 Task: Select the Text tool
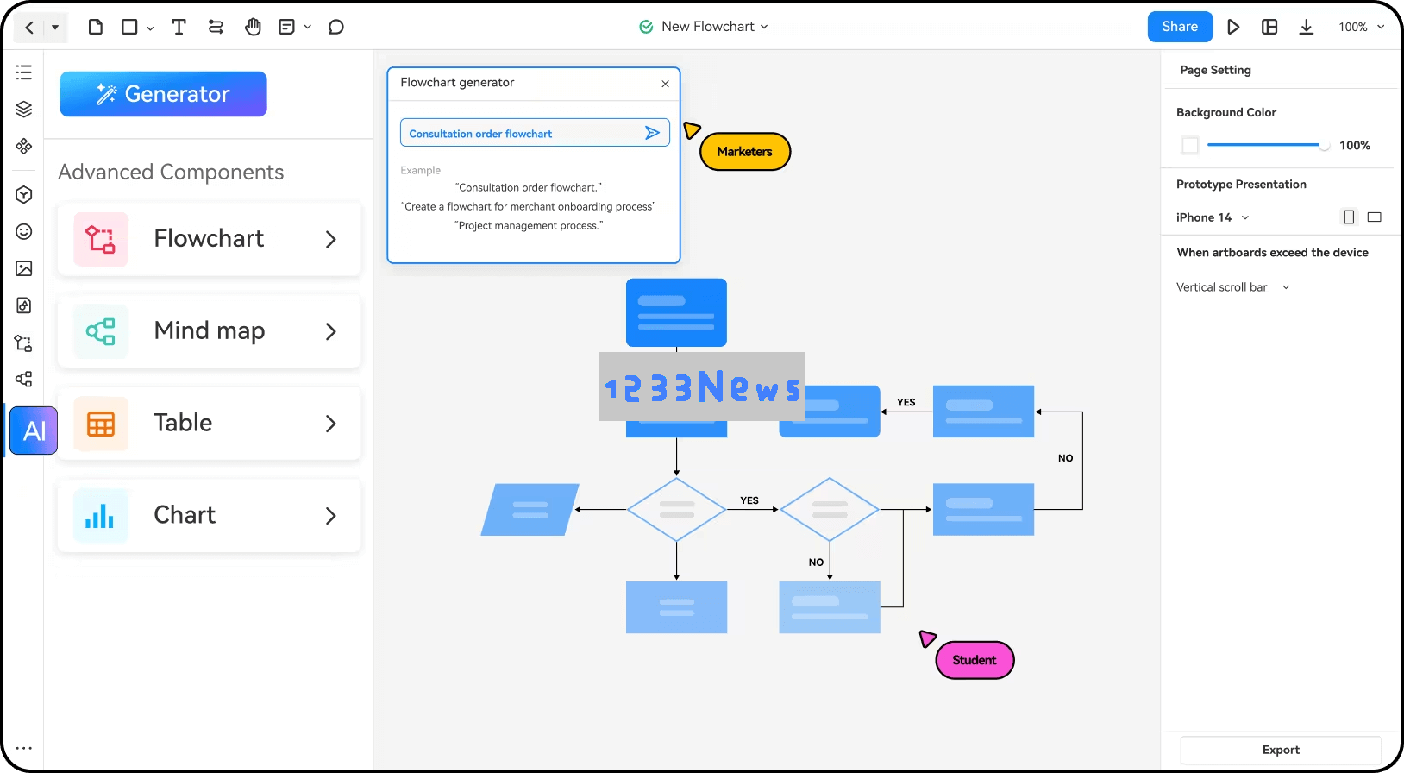coord(179,27)
